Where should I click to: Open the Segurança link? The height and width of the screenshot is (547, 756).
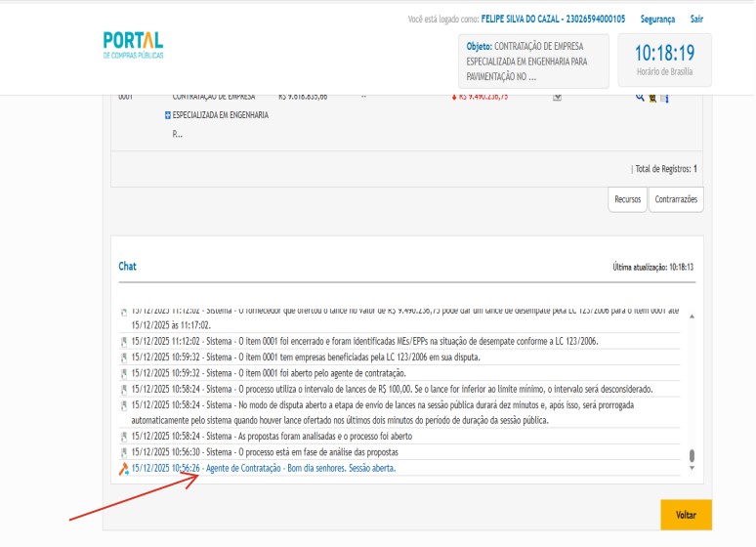coord(657,20)
